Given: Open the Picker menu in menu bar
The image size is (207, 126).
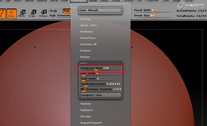Looking at the screenshot, I should coord(64,1).
